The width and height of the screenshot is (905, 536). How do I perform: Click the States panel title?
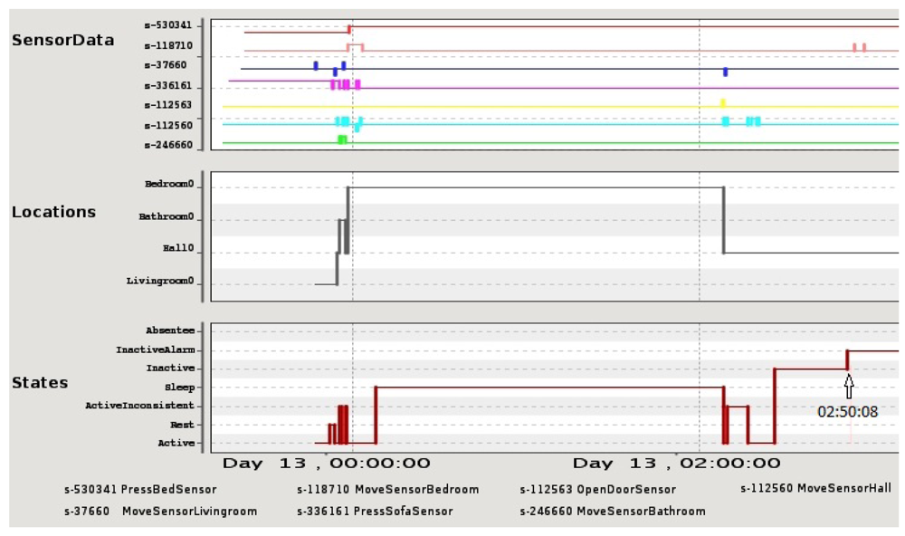40,383
